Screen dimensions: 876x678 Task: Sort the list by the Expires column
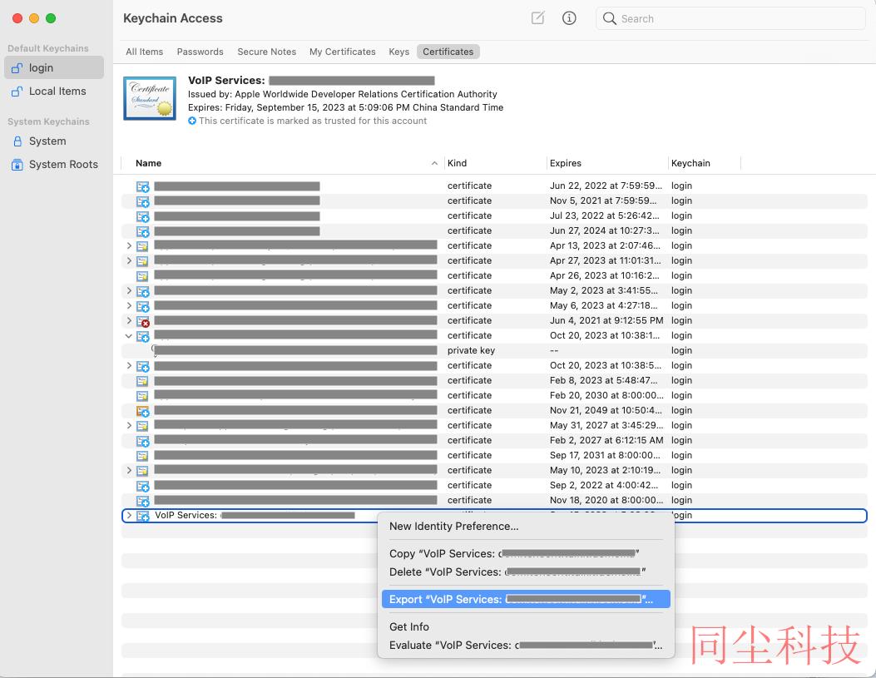[606, 163]
